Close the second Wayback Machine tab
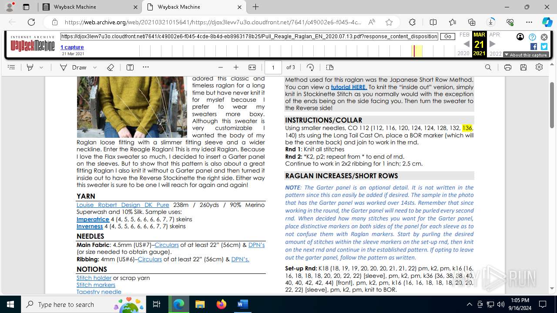The width and height of the screenshot is (557, 313). click(x=239, y=7)
